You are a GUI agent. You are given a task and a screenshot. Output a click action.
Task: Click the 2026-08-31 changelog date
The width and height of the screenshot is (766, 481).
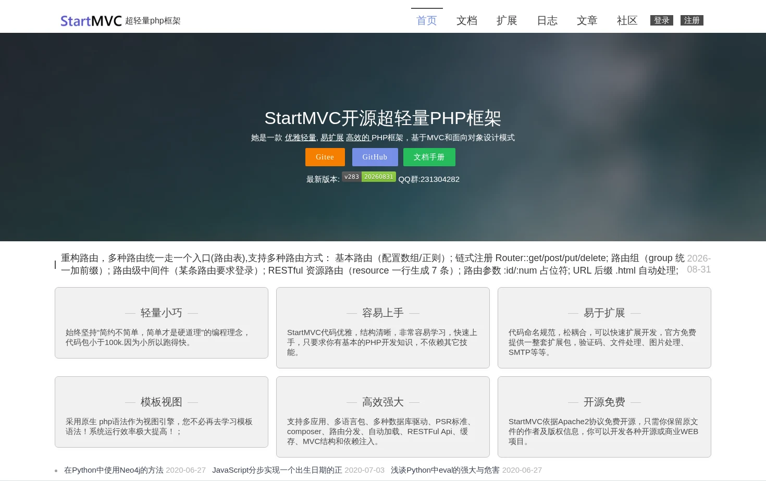pyautogui.click(x=699, y=264)
